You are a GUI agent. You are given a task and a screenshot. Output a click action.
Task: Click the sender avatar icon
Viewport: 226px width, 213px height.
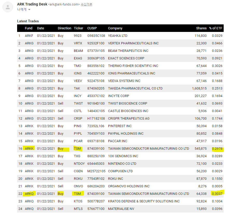8,7
